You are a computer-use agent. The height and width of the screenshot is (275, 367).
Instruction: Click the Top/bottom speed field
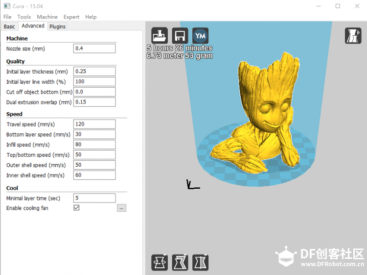click(x=94, y=155)
